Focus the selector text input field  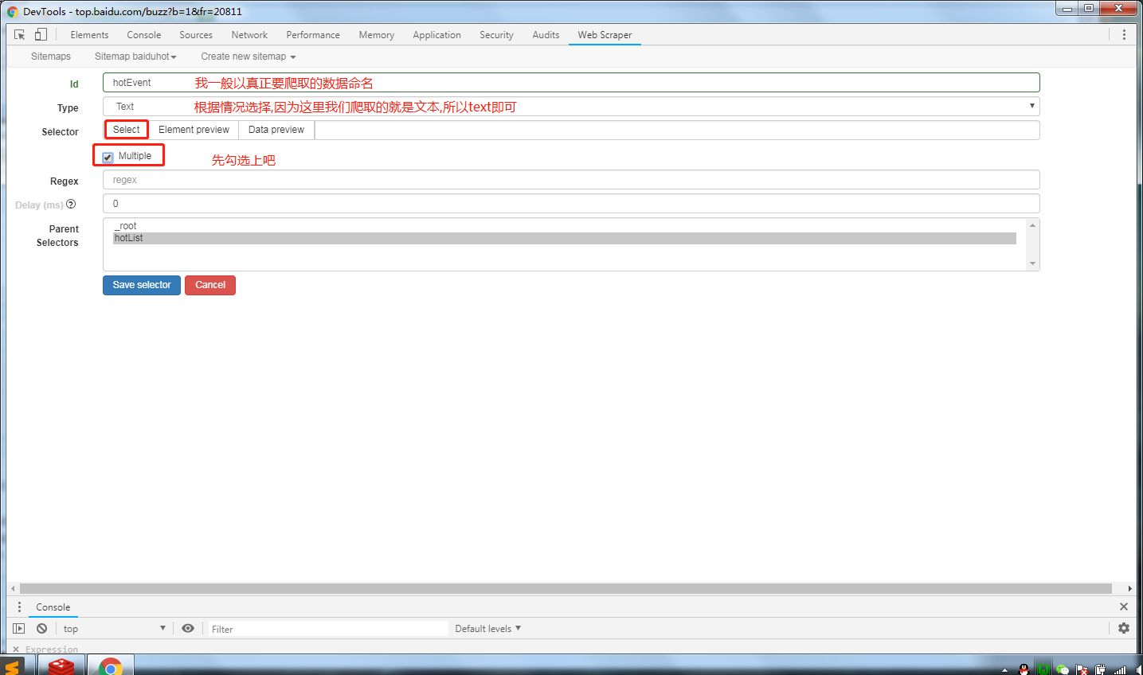(677, 130)
